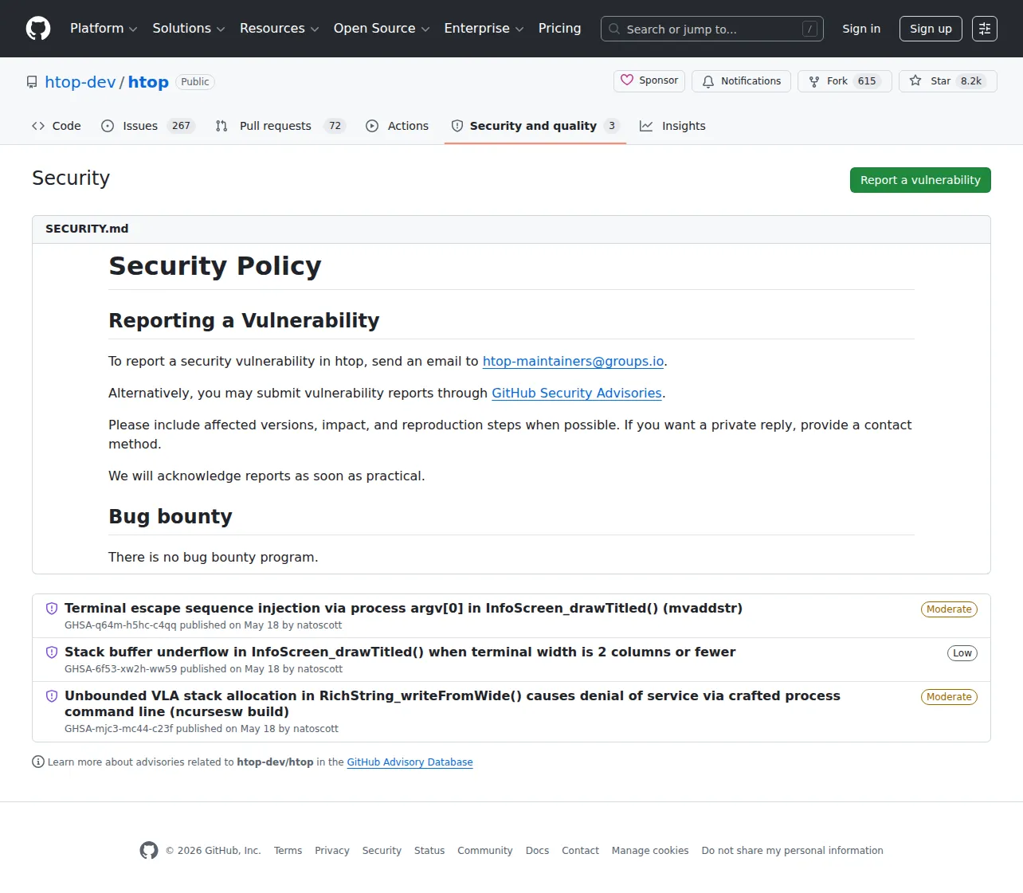The width and height of the screenshot is (1023, 893).
Task: Click the info icon beside Learn more
Action: pyautogui.click(x=38, y=762)
